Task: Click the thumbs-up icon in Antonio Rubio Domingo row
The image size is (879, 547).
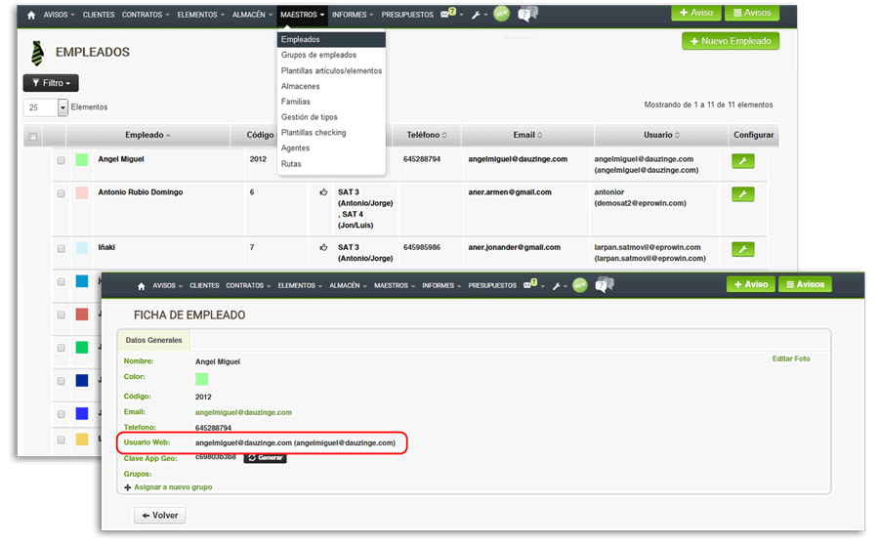Action: point(323,192)
